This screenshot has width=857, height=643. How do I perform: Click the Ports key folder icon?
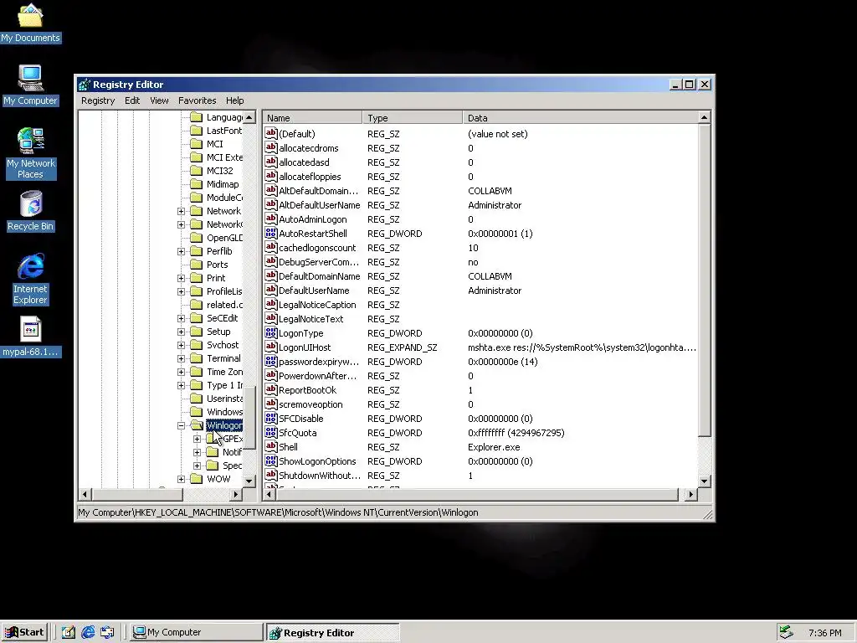(196, 265)
